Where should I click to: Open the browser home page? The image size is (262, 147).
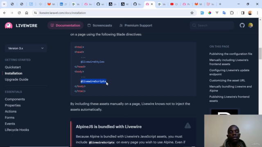tap(27, 13)
